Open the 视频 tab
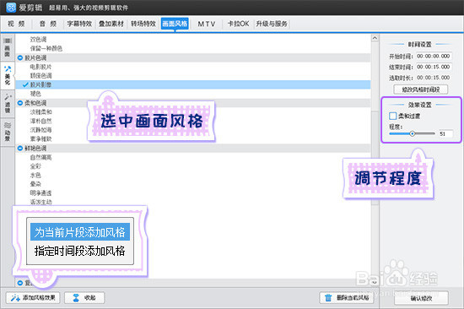The width and height of the screenshot is (464, 309). (x=16, y=24)
